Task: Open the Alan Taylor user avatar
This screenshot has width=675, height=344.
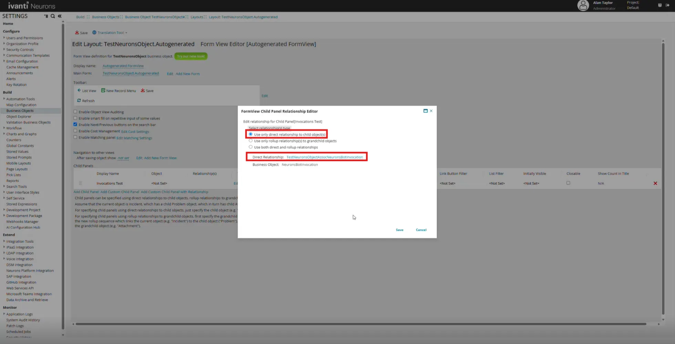Action: tap(583, 6)
